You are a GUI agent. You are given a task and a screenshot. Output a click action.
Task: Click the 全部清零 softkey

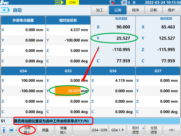pos(154,130)
